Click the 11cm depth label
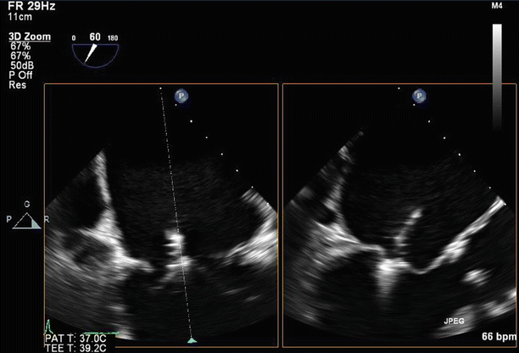This screenshot has width=519, height=353. pyautogui.click(x=20, y=17)
